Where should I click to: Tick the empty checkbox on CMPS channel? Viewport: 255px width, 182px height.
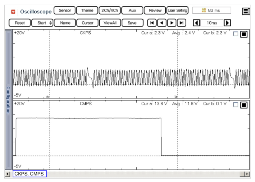(236, 105)
